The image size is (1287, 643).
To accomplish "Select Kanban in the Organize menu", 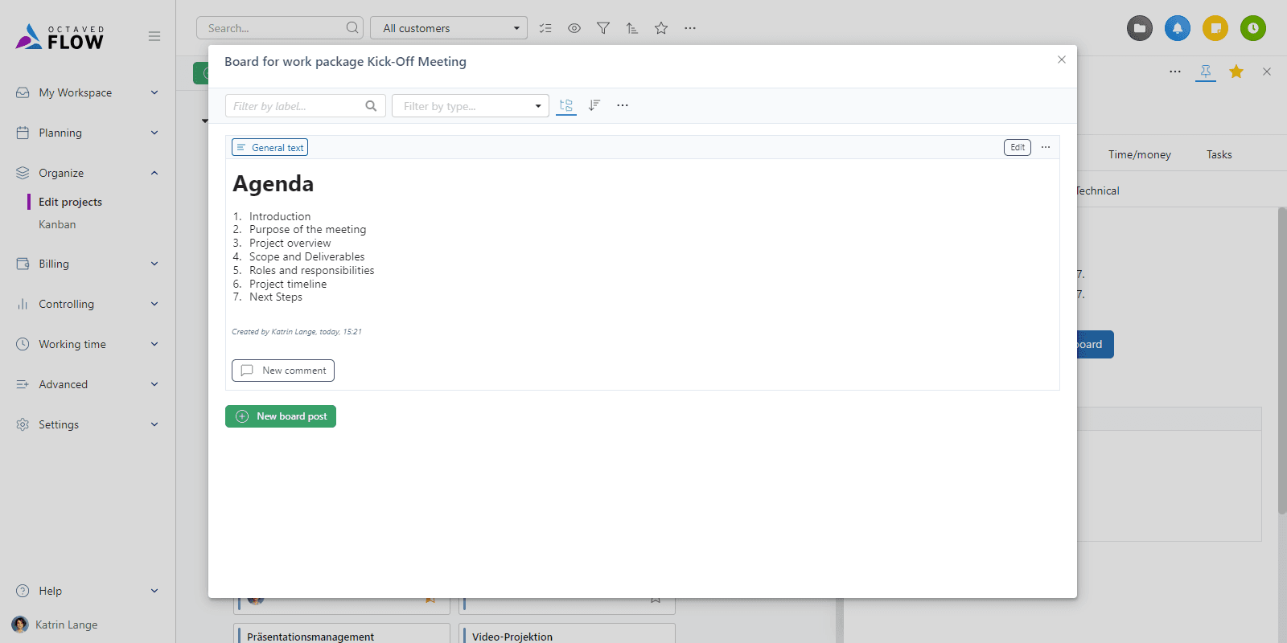I will tap(57, 224).
